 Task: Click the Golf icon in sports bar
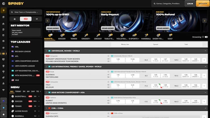(170, 35)
